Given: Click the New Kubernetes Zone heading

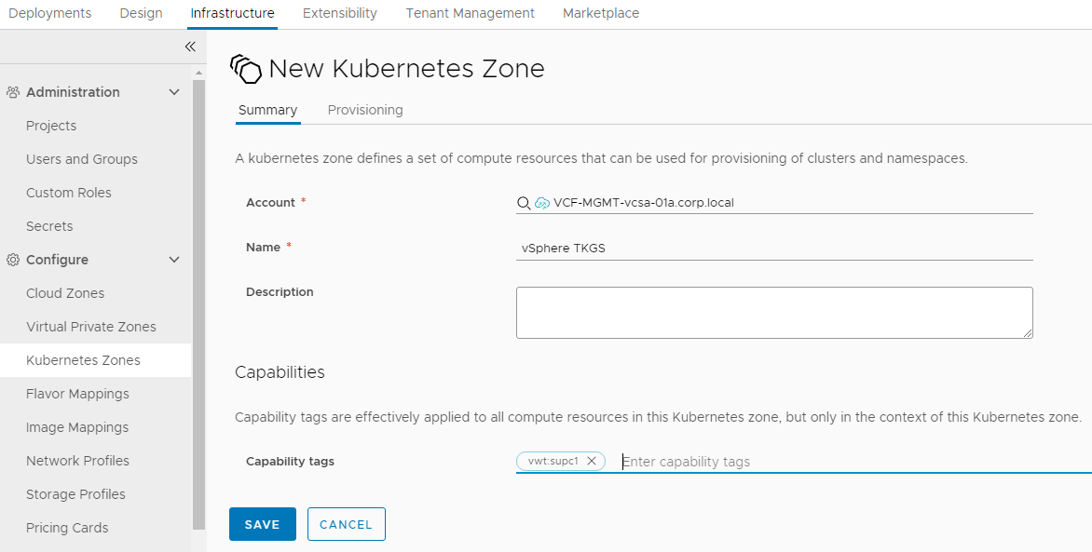Looking at the screenshot, I should pyautogui.click(x=407, y=69).
